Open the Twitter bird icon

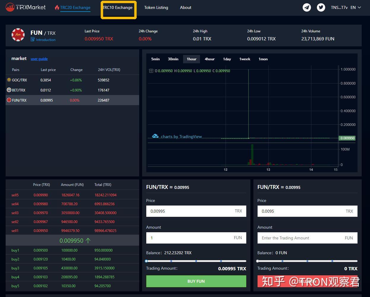[x=321, y=7]
